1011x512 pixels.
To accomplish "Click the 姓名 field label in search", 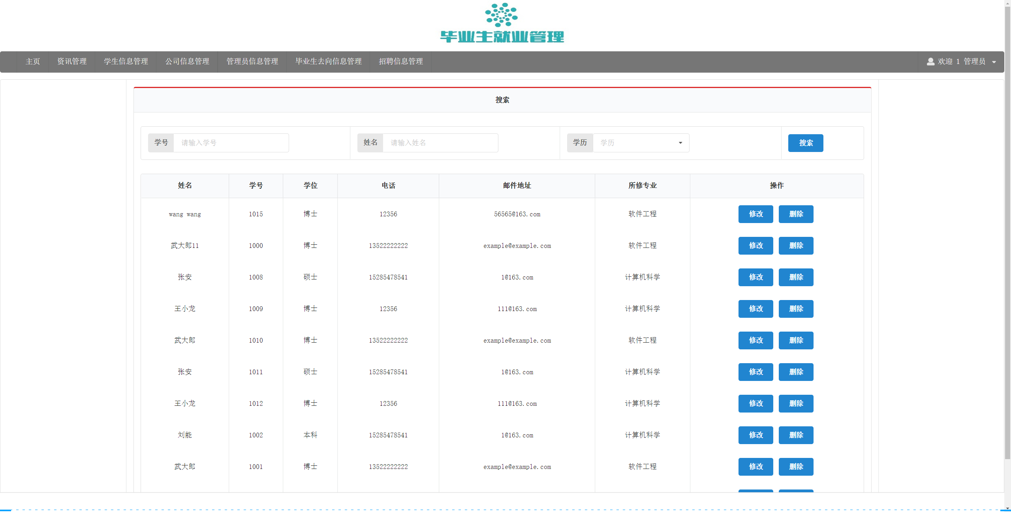I will click(x=370, y=143).
